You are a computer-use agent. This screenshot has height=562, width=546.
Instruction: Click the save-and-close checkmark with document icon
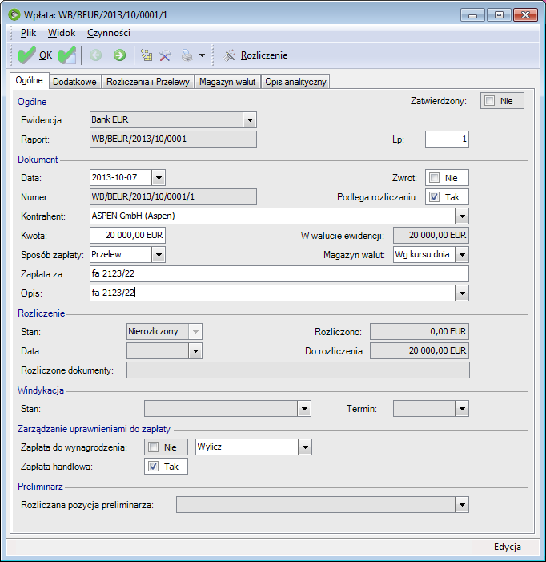tap(67, 55)
